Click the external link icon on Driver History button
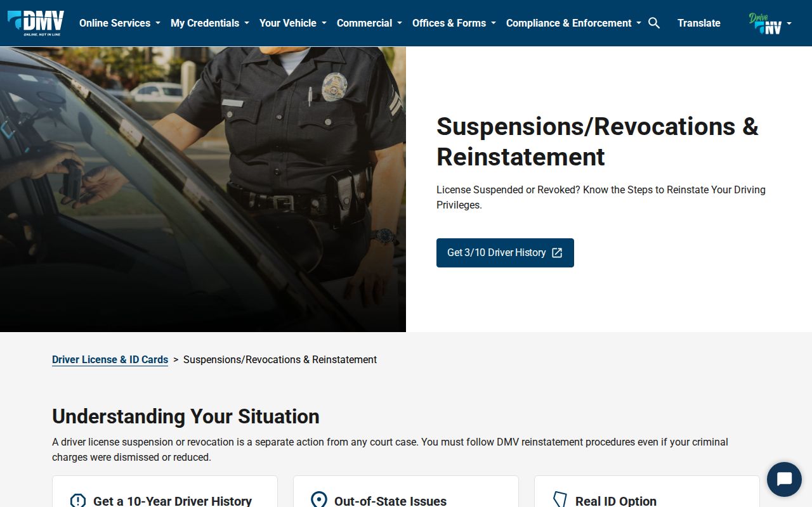The height and width of the screenshot is (507, 812). point(557,253)
